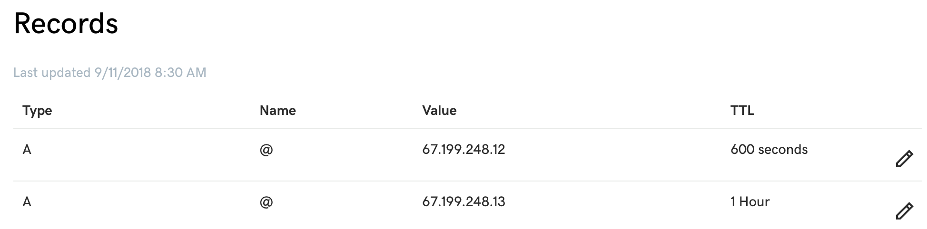This screenshot has width=927, height=229.
Task: Click the 1 Hour TTL cell
Action: (750, 202)
